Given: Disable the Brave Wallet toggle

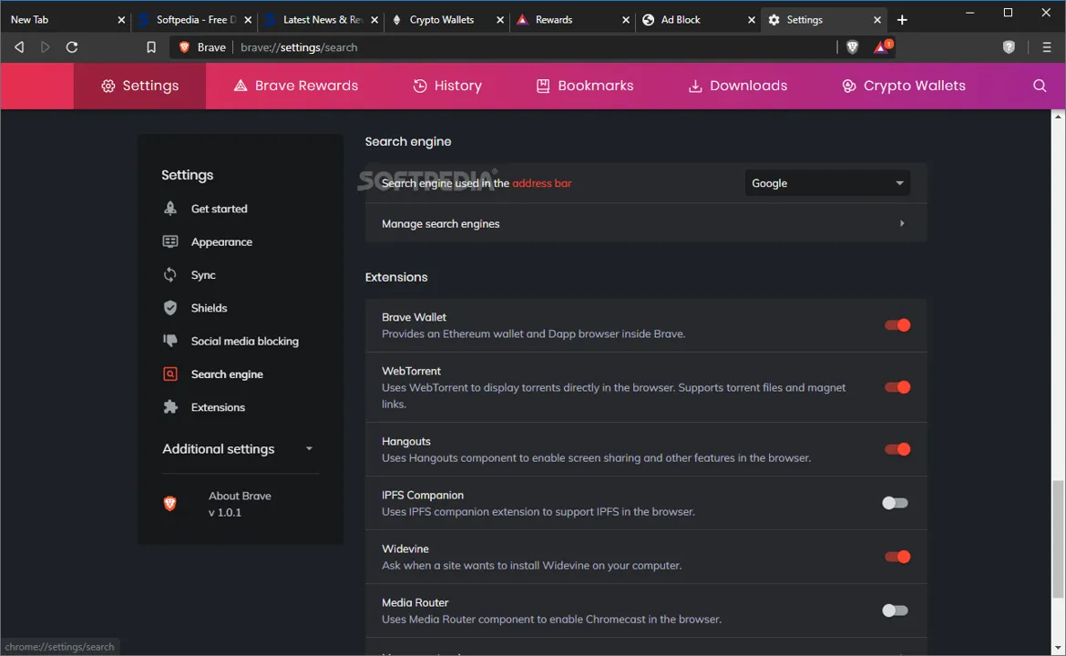Looking at the screenshot, I should pyautogui.click(x=897, y=325).
